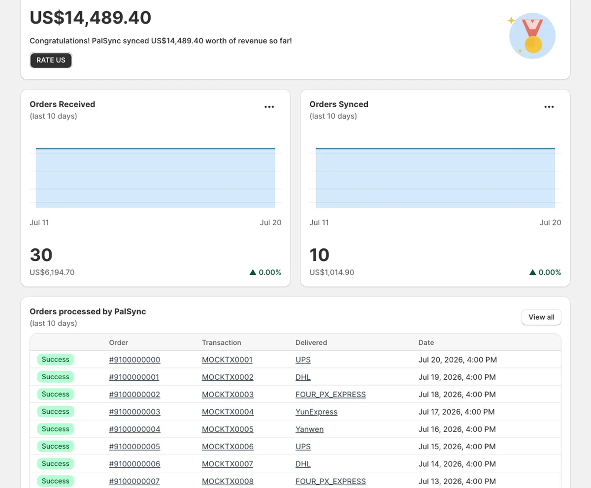591x488 pixels.
Task: Click the Yanwen carrier link
Action: (309, 429)
